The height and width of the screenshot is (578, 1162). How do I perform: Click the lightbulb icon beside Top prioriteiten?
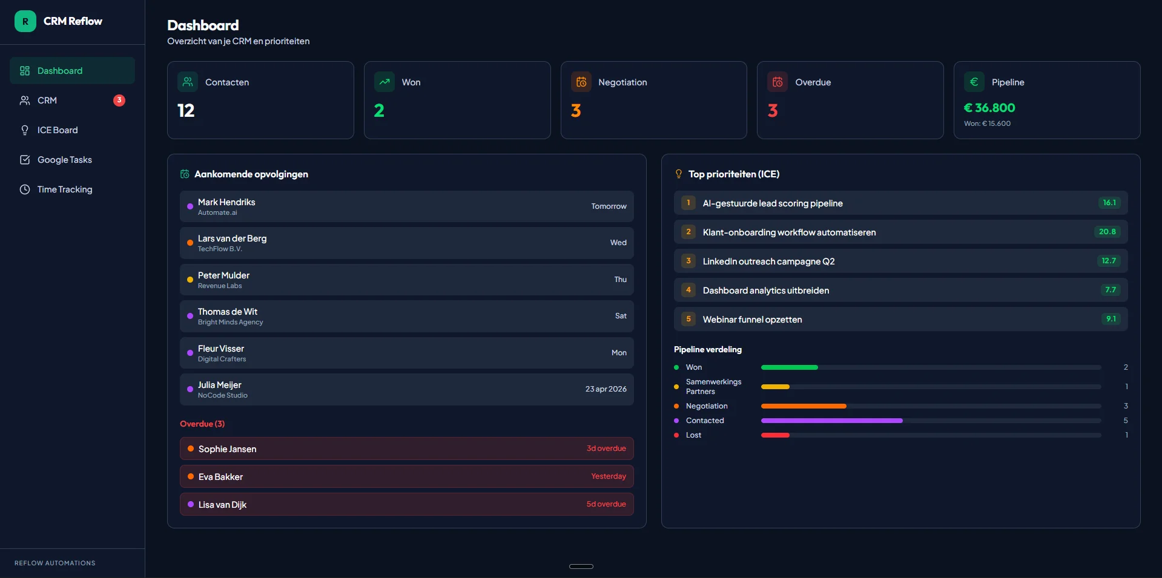[x=679, y=174]
